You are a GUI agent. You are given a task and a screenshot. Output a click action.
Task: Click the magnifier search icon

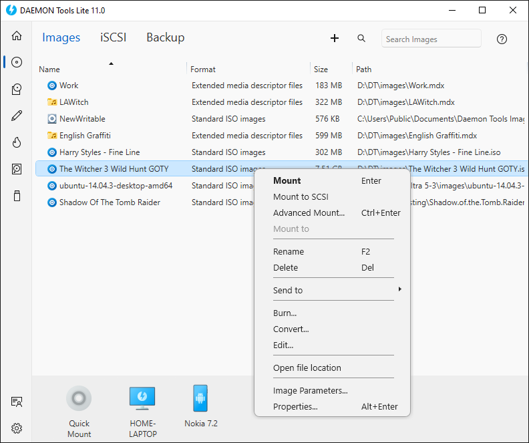tap(361, 38)
